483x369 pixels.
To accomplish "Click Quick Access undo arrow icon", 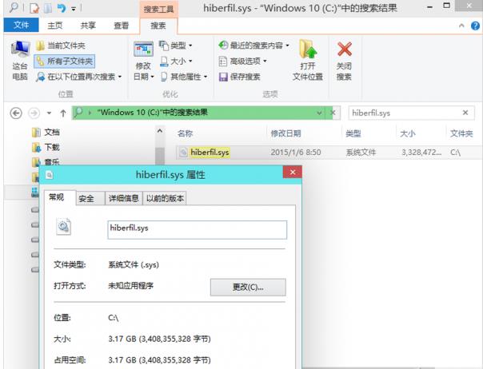I will click(x=62, y=8).
